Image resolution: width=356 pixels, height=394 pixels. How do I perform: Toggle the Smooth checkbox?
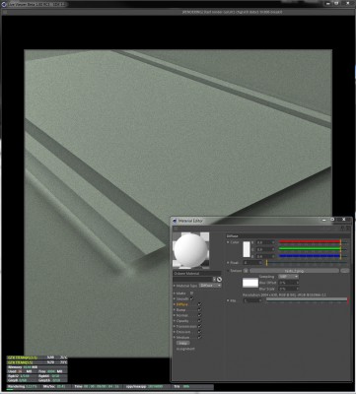tap(191, 298)
